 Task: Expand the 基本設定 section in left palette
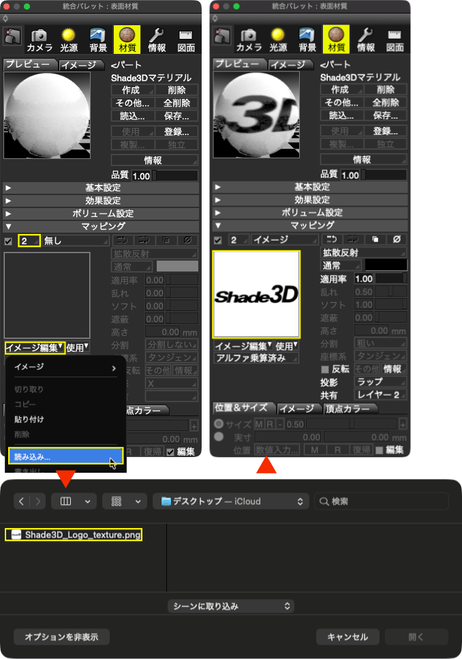[101, 188]
